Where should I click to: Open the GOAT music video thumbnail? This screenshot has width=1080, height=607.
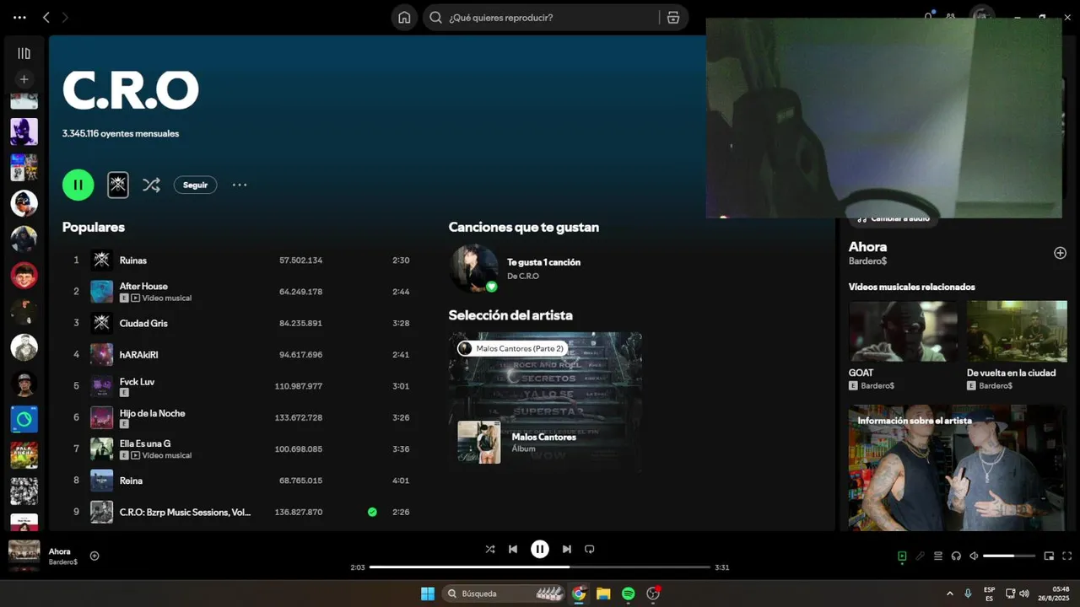[x=903, y=331]
